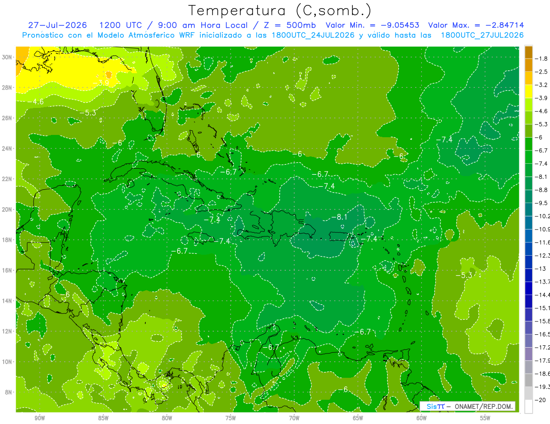Select the 'Valor Min. = -9.05453' text

click(x=373, y=25)
